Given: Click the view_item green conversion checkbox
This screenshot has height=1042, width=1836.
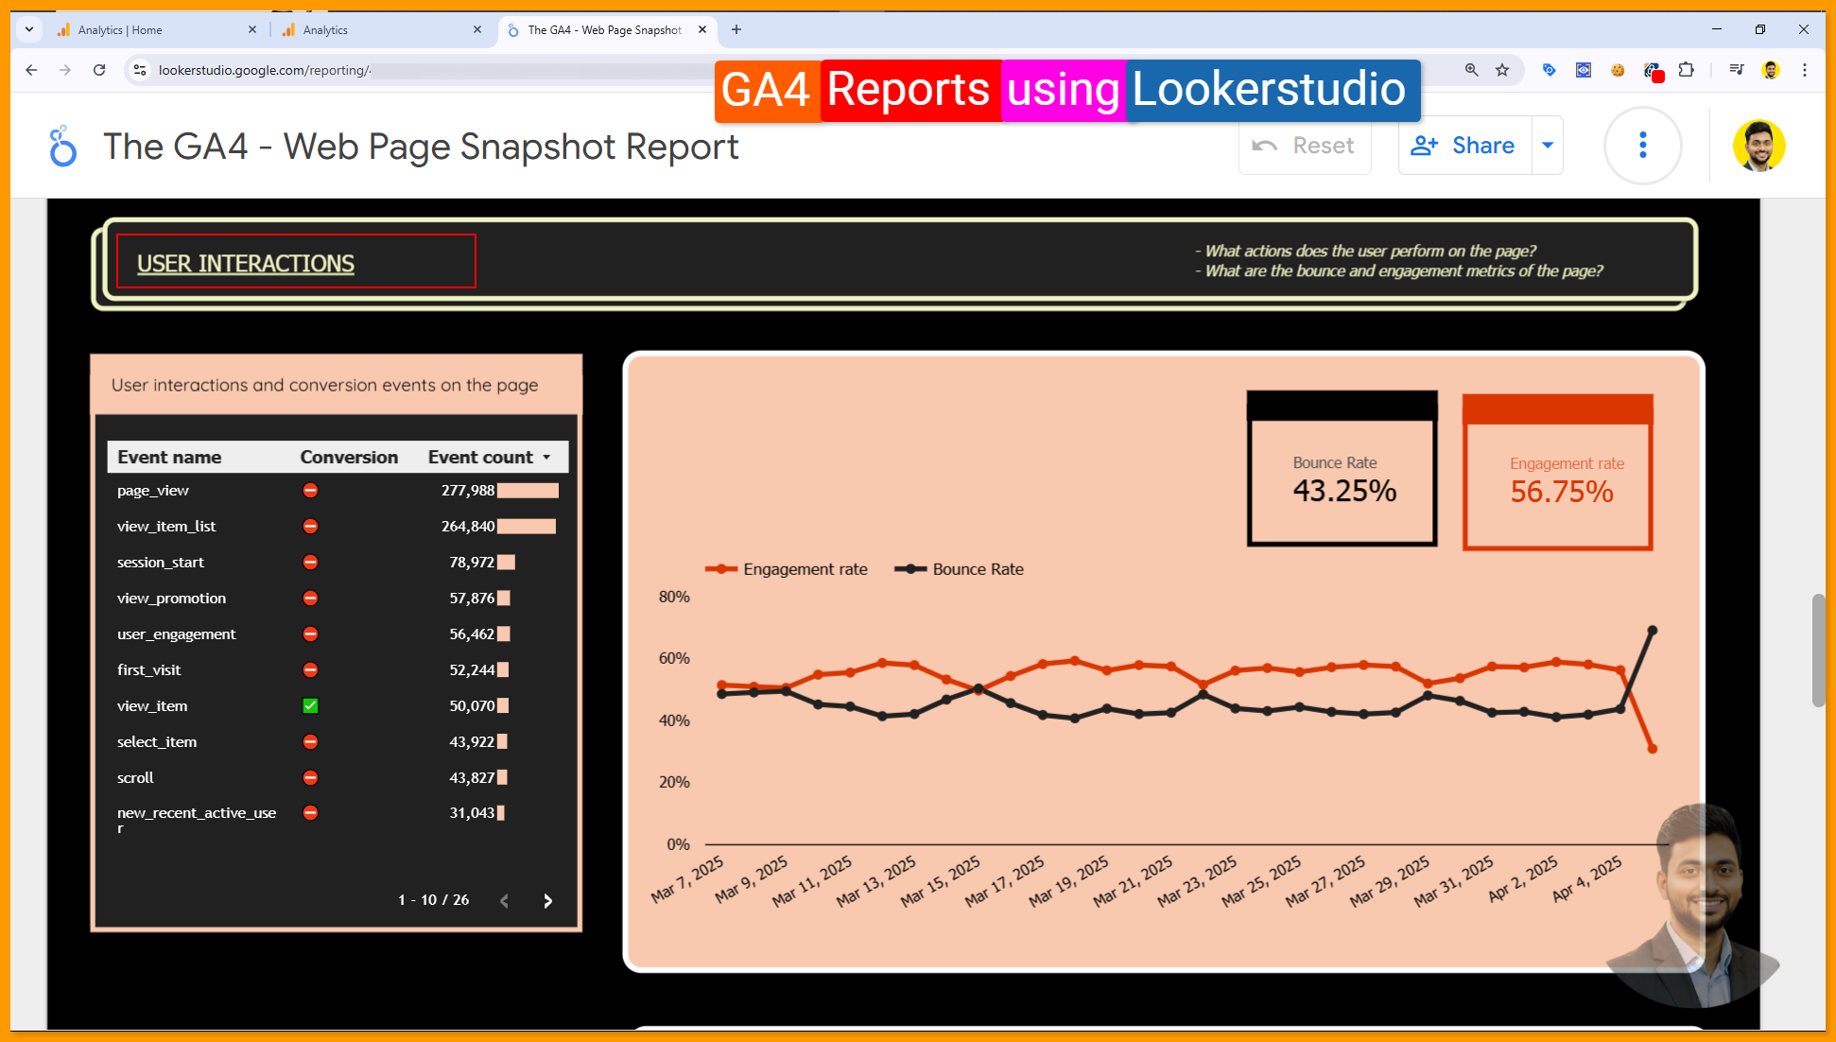Looking at the screenshot, I should (310, 706).
